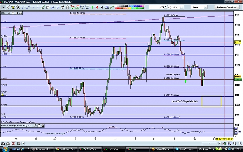243x152 pixels.
Task: Open the Price panel wrench settings
Action: pos(9,13)
